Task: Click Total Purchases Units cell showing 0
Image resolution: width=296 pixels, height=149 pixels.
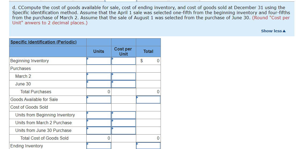Action: (x=99, y=92)
